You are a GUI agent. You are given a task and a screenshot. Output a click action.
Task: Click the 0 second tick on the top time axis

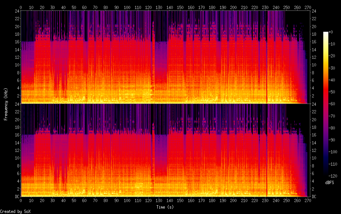pyautogui.click(x=21, y=7)
